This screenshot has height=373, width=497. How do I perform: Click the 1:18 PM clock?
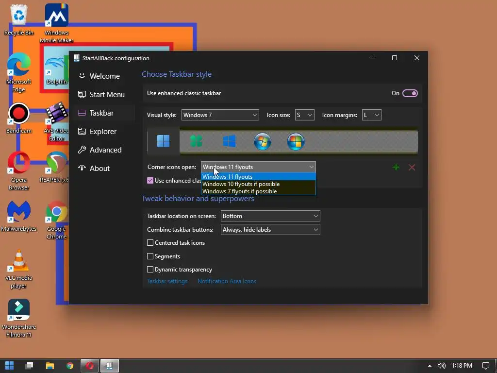pyautogui.click(x=462, y=366)
